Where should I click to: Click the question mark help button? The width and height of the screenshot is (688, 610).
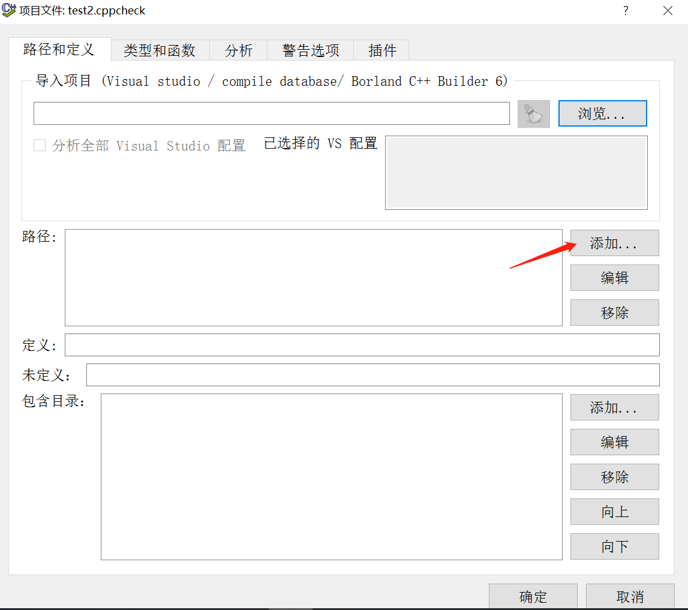click(x=626, y=11)
